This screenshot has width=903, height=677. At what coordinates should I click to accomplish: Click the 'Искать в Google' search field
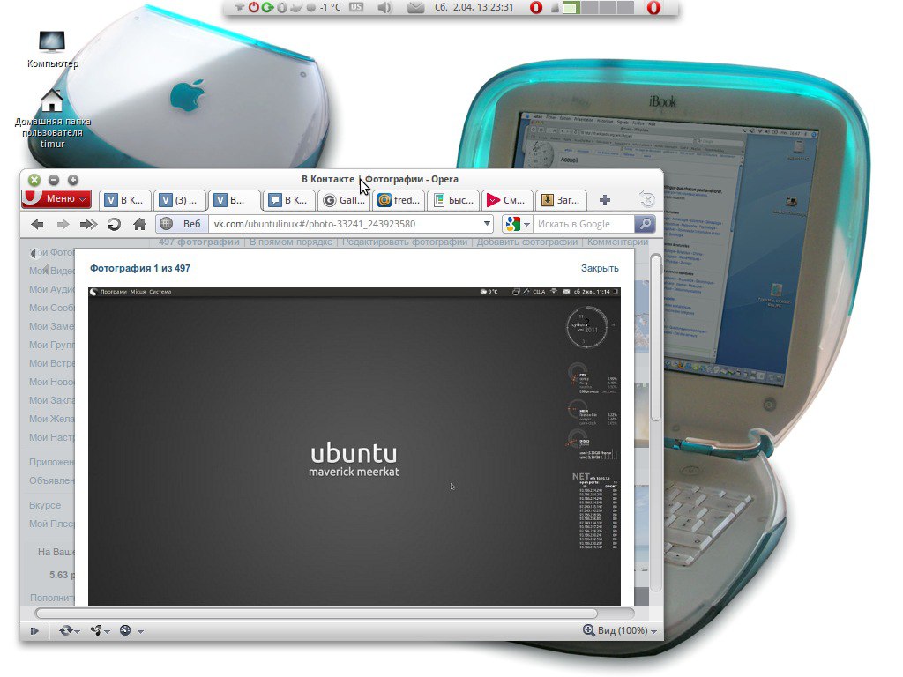click(x=583, y=224)
